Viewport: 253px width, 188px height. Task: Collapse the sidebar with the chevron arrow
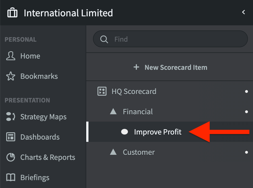244,12
